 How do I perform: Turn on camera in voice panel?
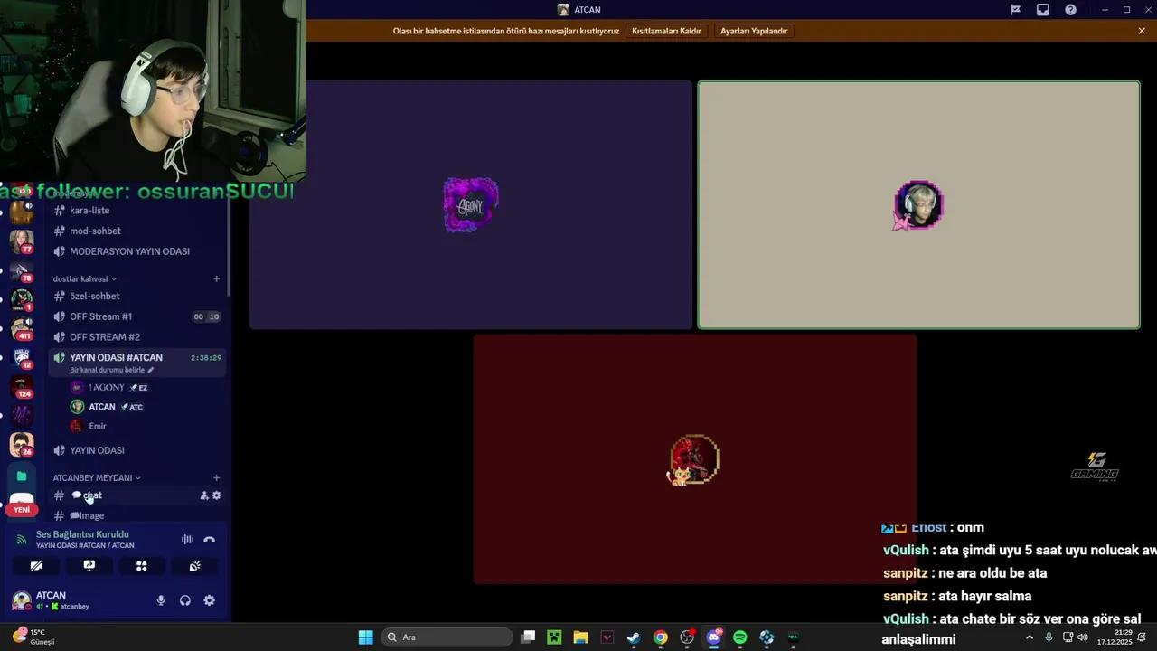pyautogui.click(x=36, y=566)
